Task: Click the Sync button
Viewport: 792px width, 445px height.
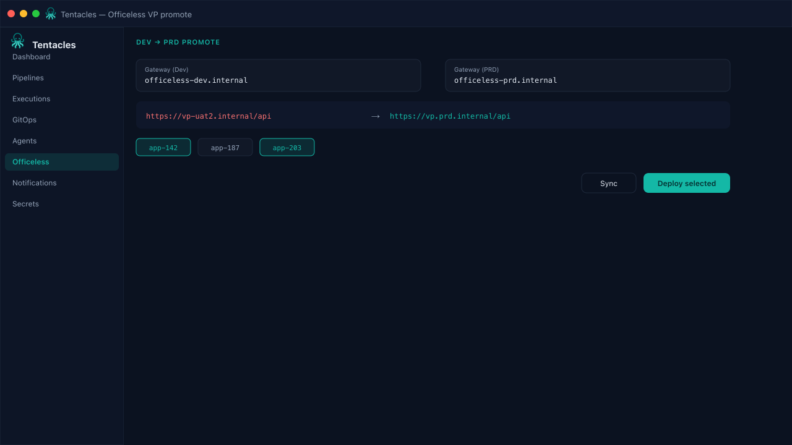Action: tap(609, 183)
